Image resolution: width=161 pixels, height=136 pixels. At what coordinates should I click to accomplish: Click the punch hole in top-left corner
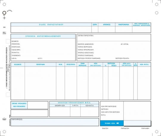coord(4,4)
